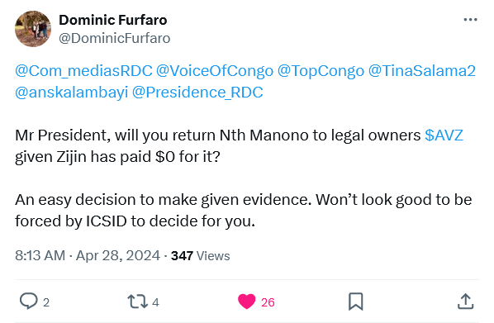This screenshot has height=323, width=494.
Task: Open the @TopCongo mention
Action: pyautogui.click(x=321, y=71)
